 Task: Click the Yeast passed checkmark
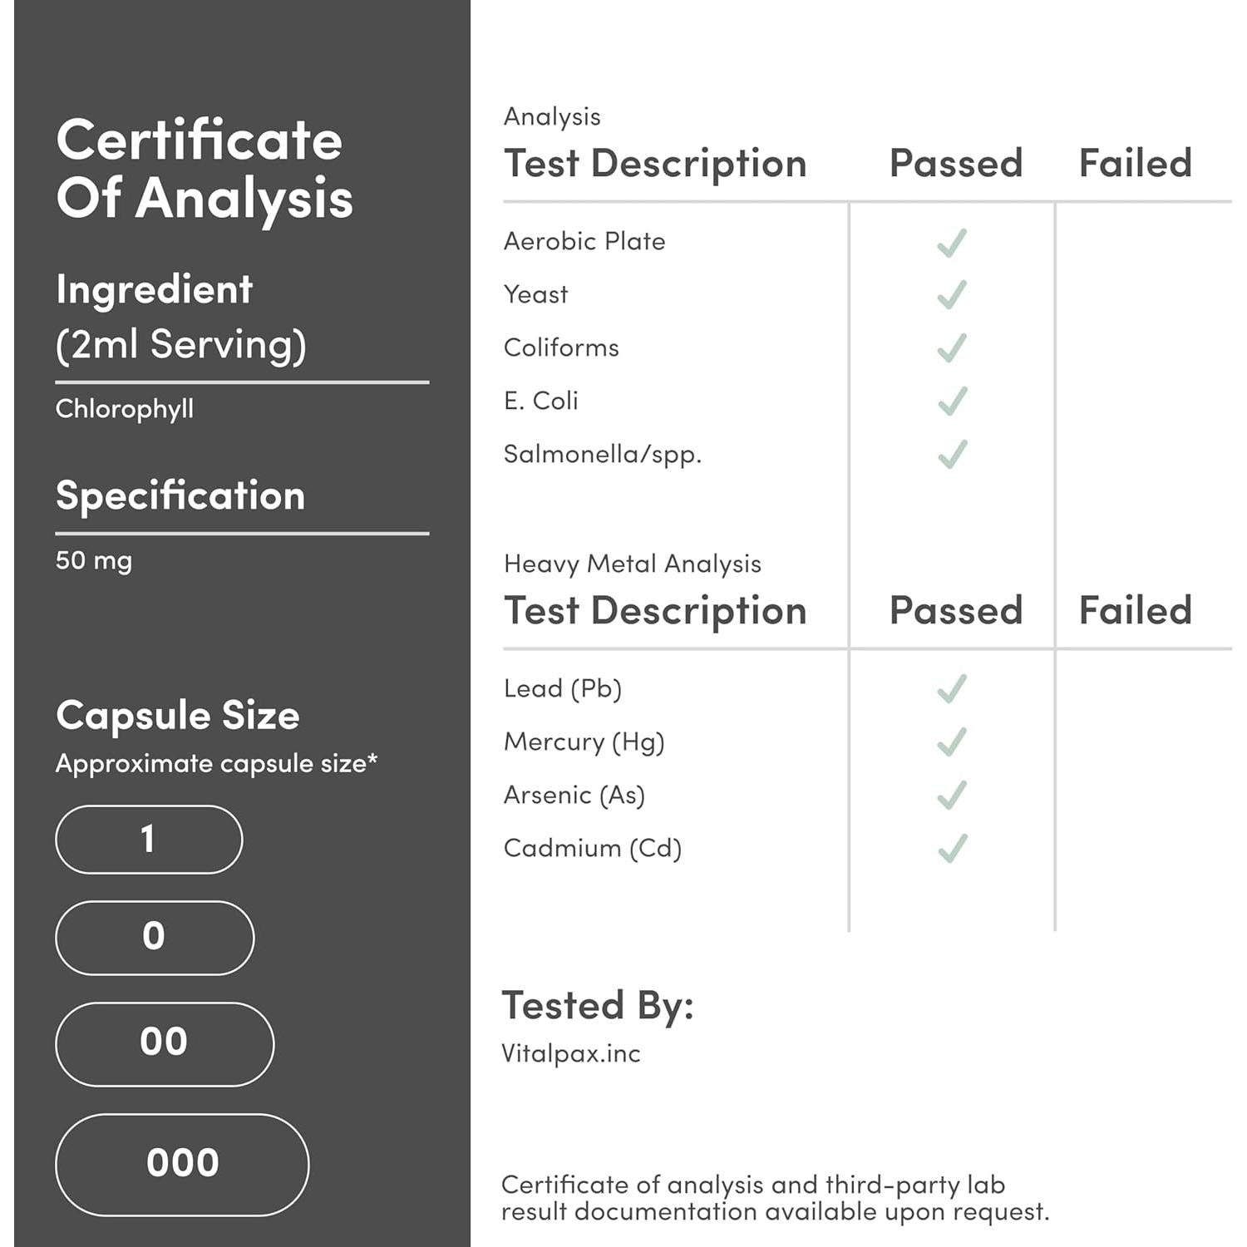tap(952, 295)
